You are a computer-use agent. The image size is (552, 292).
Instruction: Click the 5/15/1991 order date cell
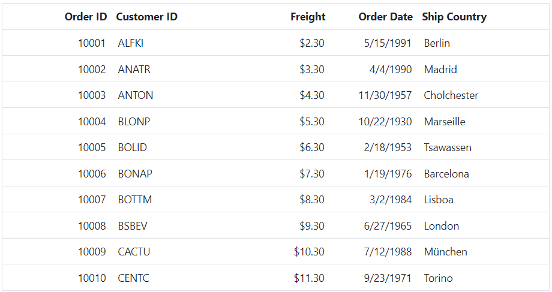point(388,43)
